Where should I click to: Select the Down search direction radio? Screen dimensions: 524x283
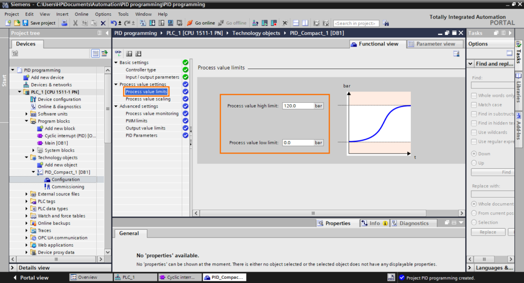(x=474, y=154)
